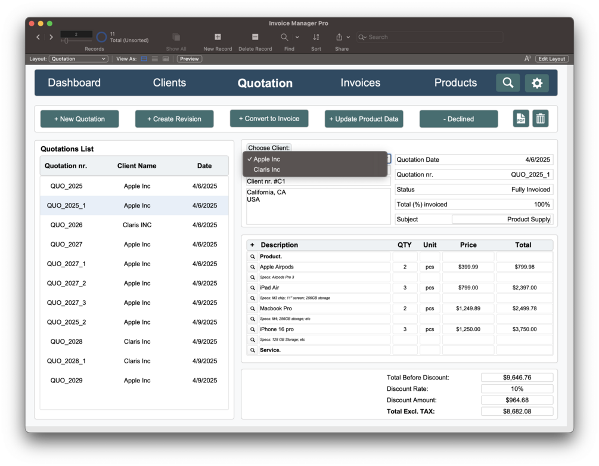Image resolution: width=599 pixels, height=466 pixels.
Task: Open the Subject Product Supply field dropdown
Action: coord(502,220)
